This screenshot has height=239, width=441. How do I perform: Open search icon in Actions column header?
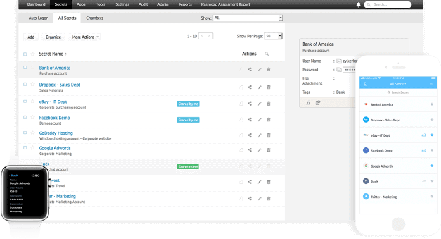[267, 54]
